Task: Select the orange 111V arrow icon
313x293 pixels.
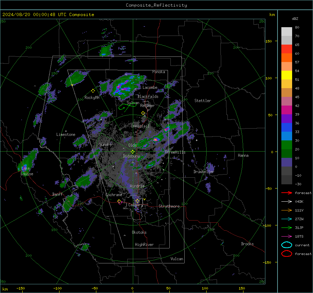Action: [287, 210]
